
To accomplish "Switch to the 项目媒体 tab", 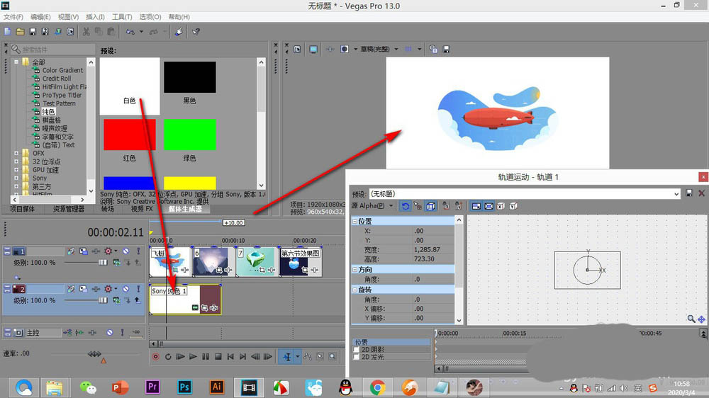I will click(23, 209).
